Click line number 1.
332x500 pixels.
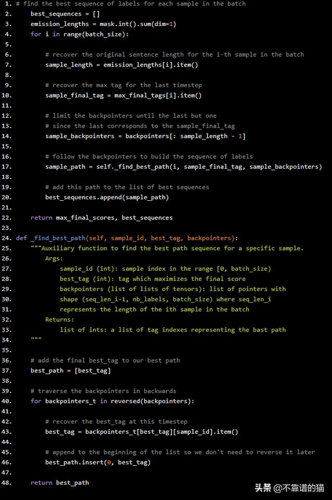8,4
